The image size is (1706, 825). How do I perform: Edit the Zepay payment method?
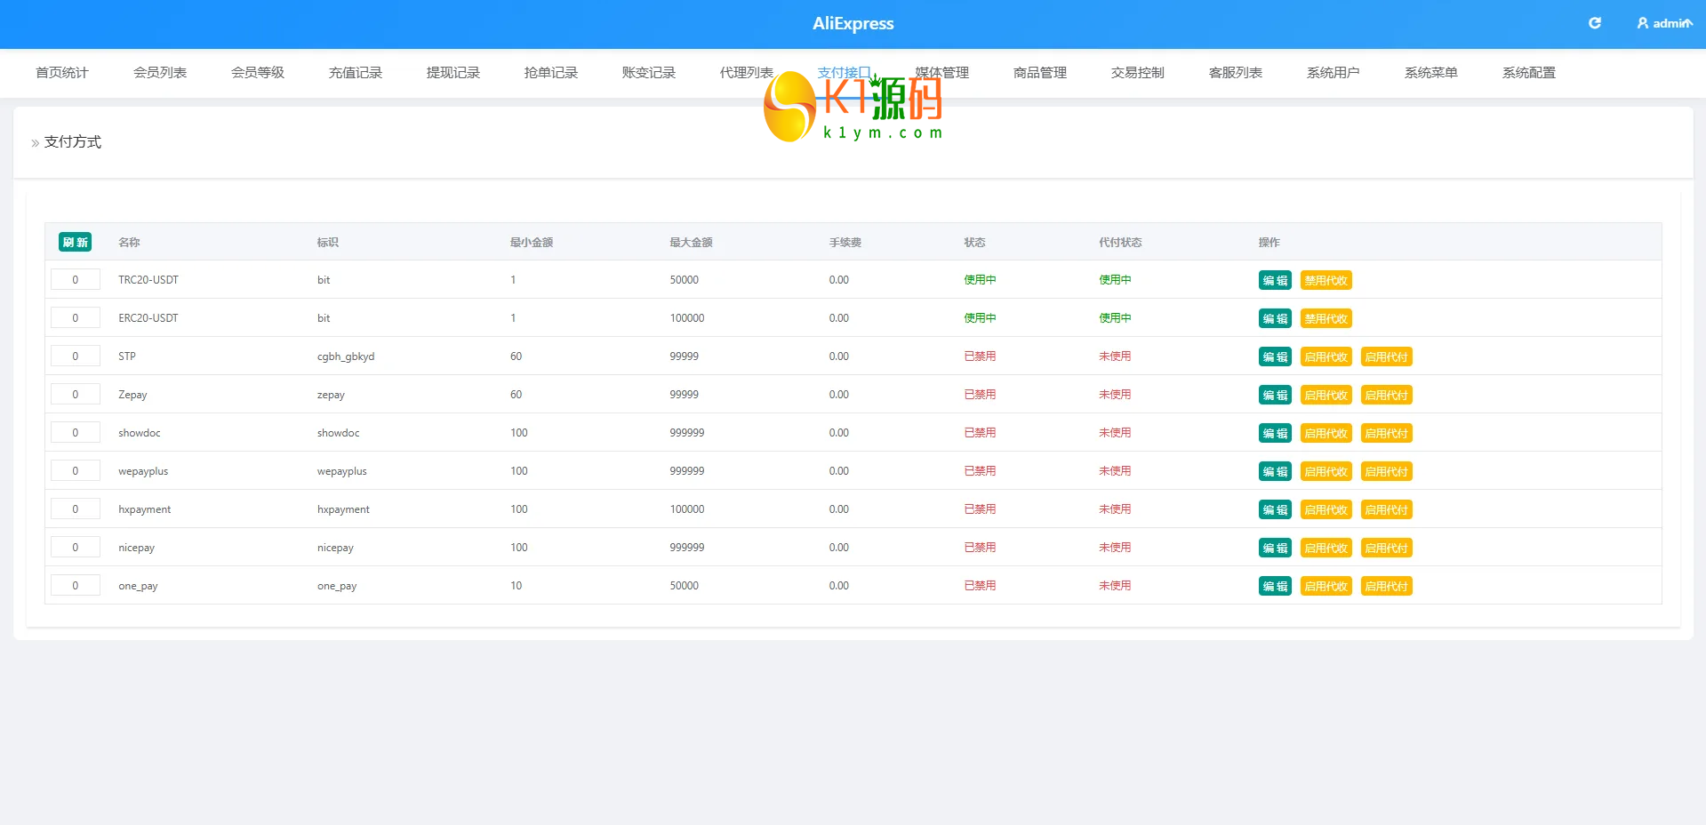(1275, 395)
